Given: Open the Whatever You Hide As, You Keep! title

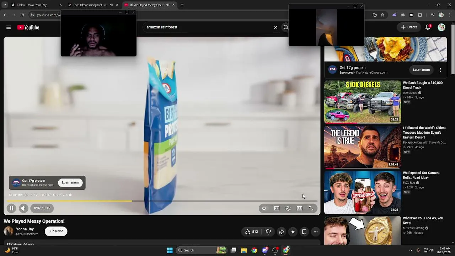Looking at the screenshot, I should [423, 220].
